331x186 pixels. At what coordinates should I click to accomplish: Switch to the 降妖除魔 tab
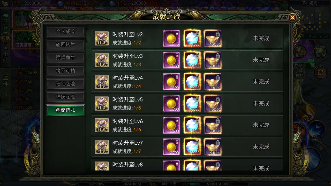point(65,97)
